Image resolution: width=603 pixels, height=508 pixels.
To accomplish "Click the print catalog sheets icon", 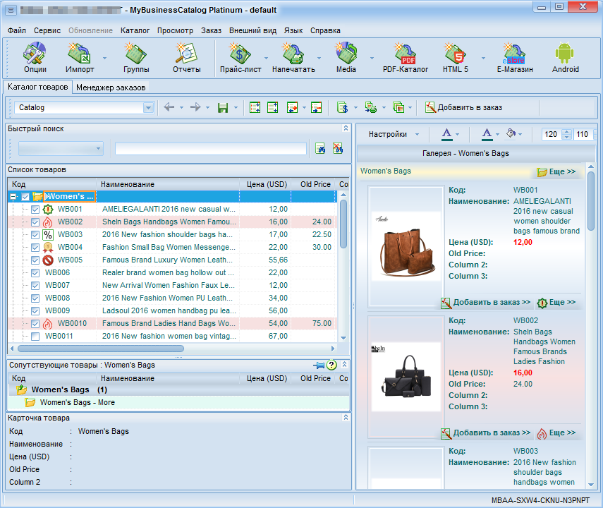I will (x=371, y=107).
